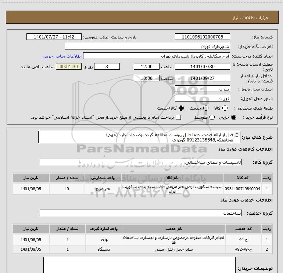Click the announcement date field 1401/07/27 - 11:42
This screenshot has width=283, height=273.
click(54, 37)
